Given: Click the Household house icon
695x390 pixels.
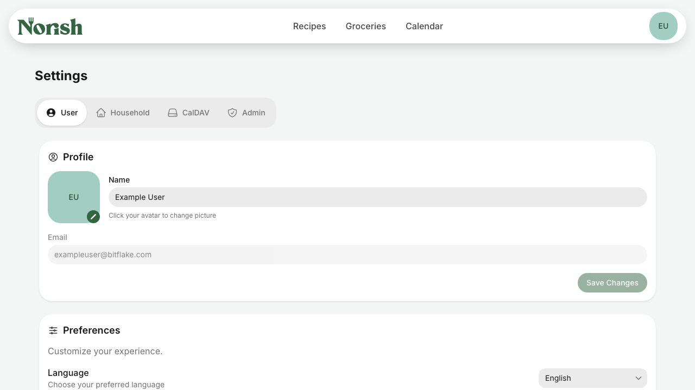Looking at the screenshot, I should tap(101, 113).
